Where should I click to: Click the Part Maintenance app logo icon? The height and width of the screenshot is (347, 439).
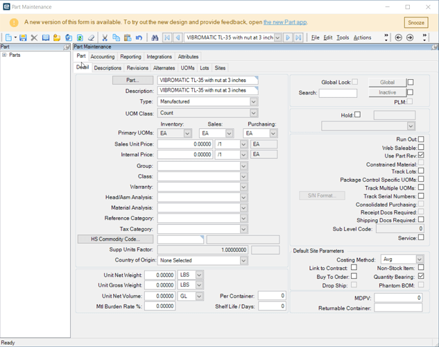(6, 7)
